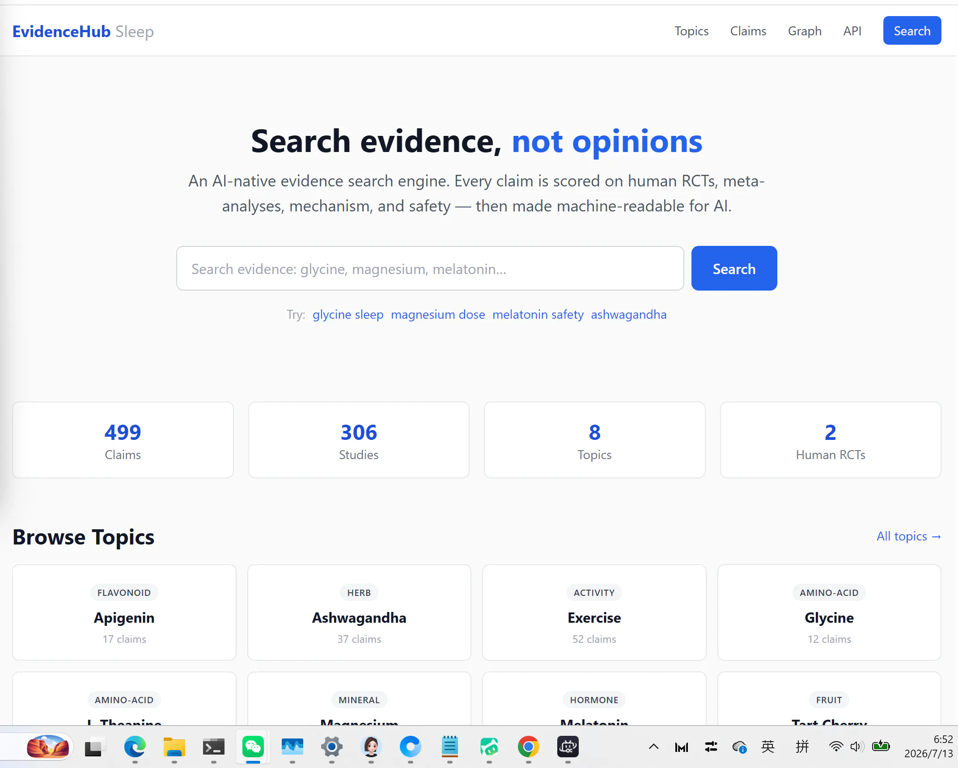Click the ACTIVITY tag on Exercise
This screenshot has width=958, height=768.
(x=594, y=592)
